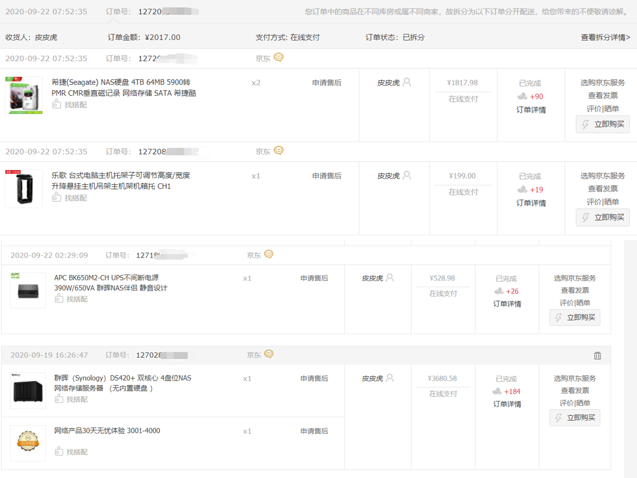Click 立即购买 button for Synology order
The width and height of the screenshot is (637, 478).
pos(575,417)
